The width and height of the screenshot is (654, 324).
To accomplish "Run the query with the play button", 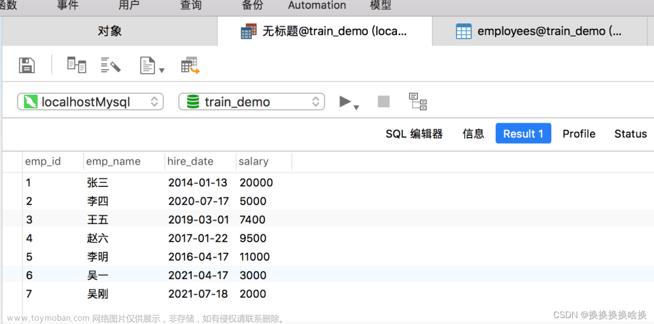I will point(345,101).
